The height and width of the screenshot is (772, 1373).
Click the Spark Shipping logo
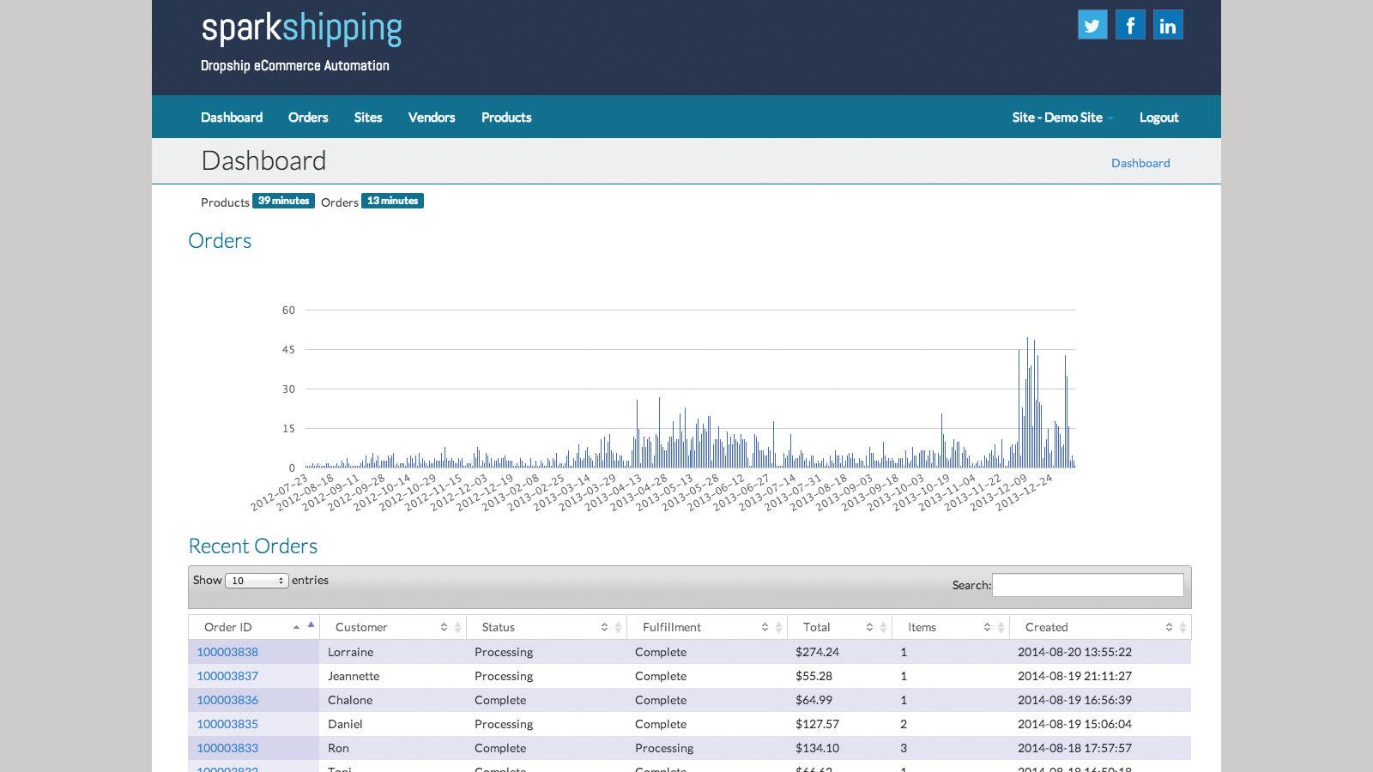pyautogui.click(x=301, y=29)
